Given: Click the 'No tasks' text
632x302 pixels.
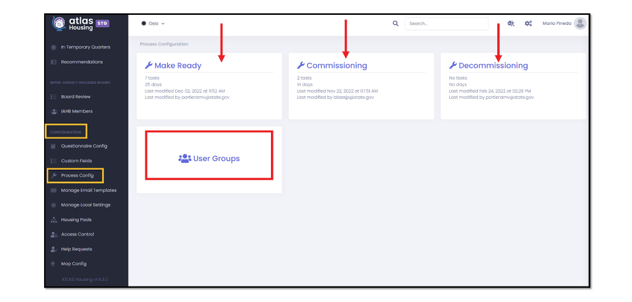Looking at the screenshot, I should point(458,78).
